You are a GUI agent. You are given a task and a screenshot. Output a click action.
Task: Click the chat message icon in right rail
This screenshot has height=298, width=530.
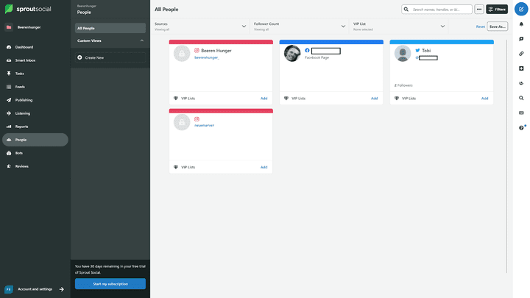(x=521, y=39)
